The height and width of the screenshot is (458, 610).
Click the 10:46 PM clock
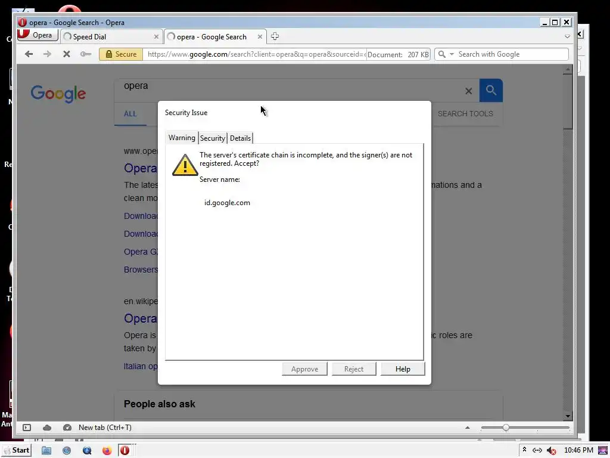pos(578,450)
